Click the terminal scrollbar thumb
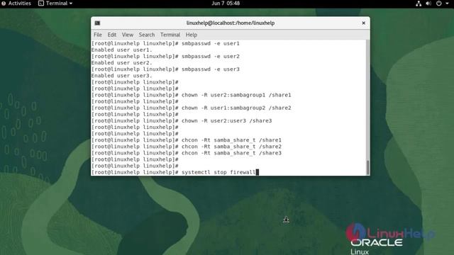The height and width of the screenshot is (255, 454). click(368, 167)
